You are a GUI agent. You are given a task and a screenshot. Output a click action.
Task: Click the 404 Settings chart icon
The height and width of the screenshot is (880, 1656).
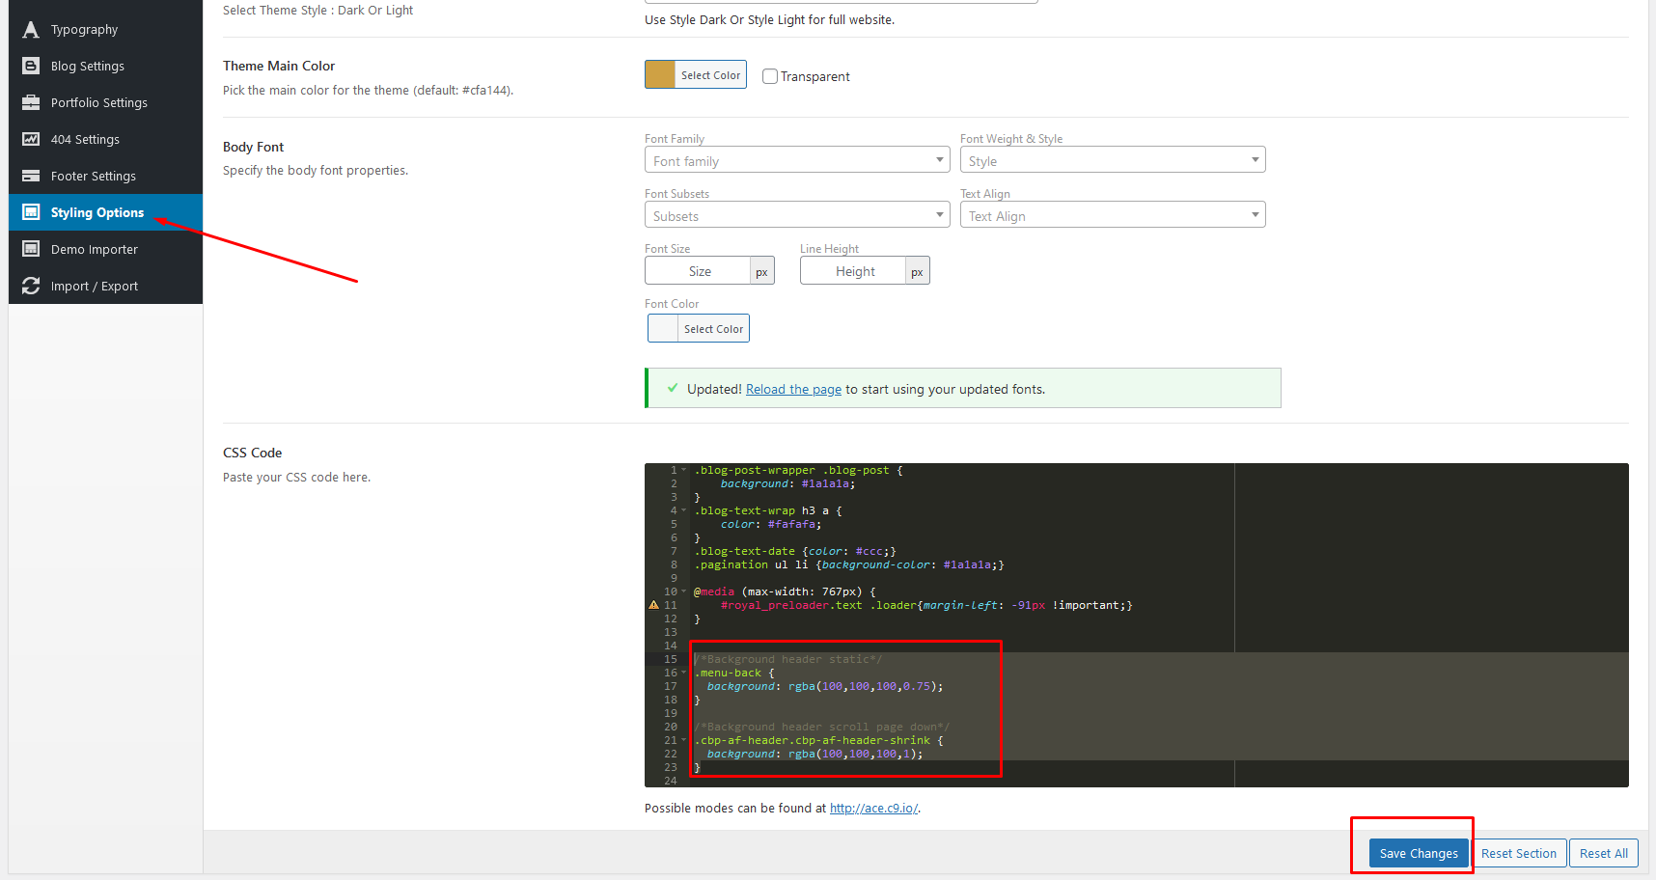(31, 140)
